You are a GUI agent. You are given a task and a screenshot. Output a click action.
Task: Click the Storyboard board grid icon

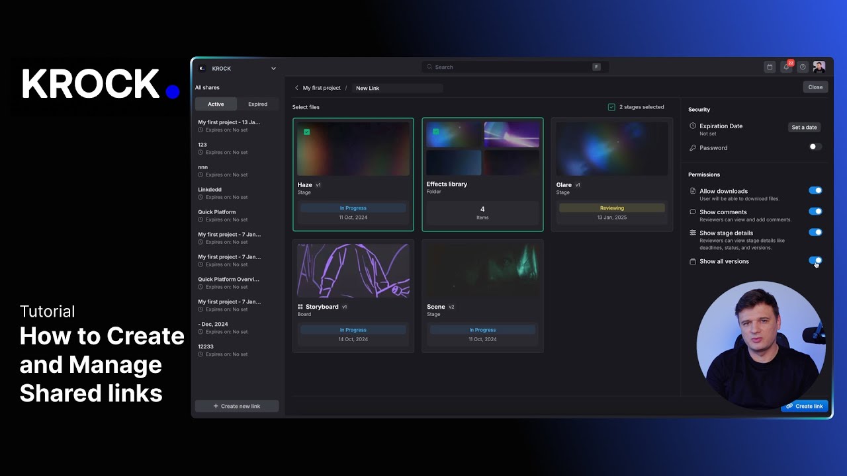(300, 307)
